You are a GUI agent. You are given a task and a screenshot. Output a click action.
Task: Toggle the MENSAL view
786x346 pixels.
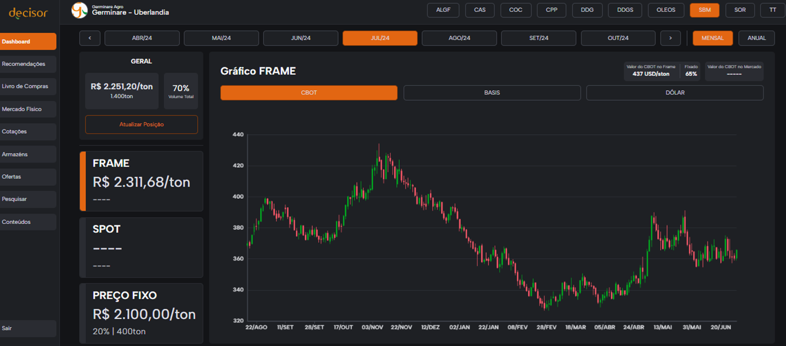pyautogui.click(x=712, y=38)
